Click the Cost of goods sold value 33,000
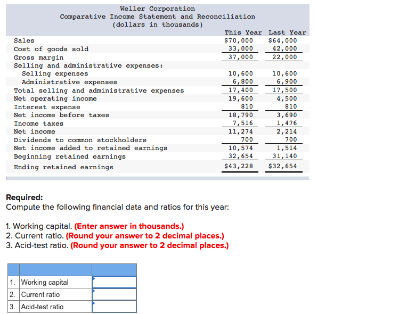The height and width of the screenshot is (314, 407). click(241, 48)
